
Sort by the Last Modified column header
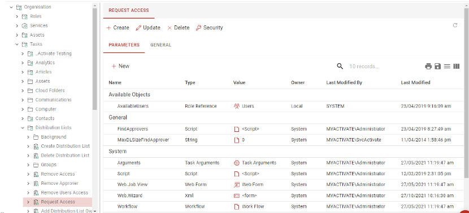pos(415,83)
